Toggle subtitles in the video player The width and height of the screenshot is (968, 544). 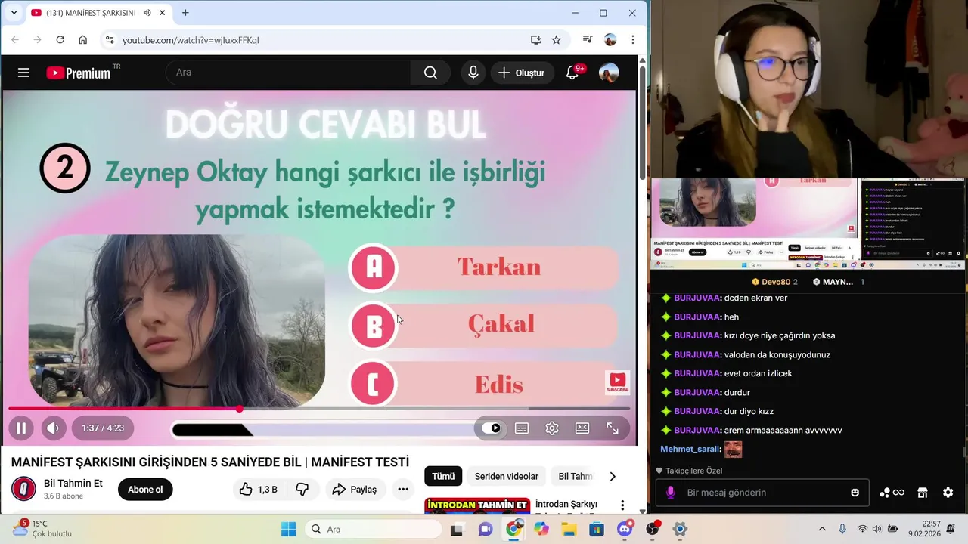click(x=522, y=428)
